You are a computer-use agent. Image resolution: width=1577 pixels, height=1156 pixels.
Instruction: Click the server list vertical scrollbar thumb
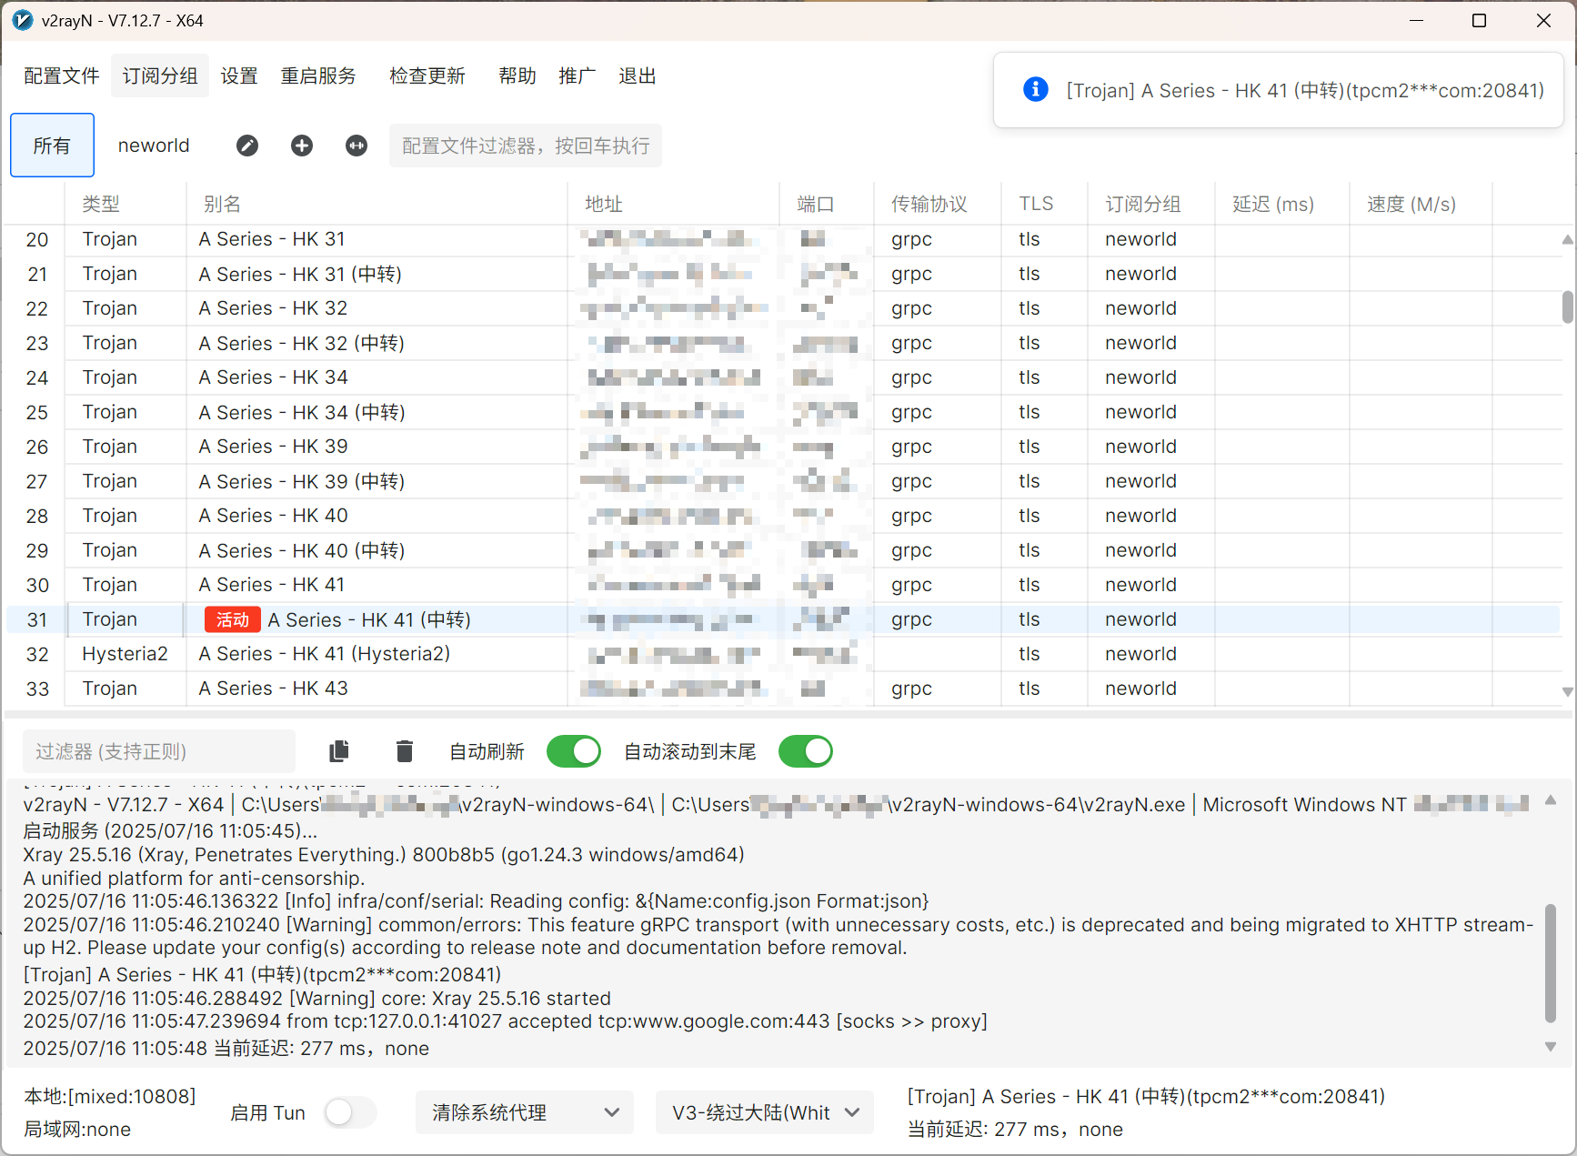(1567, 307)
